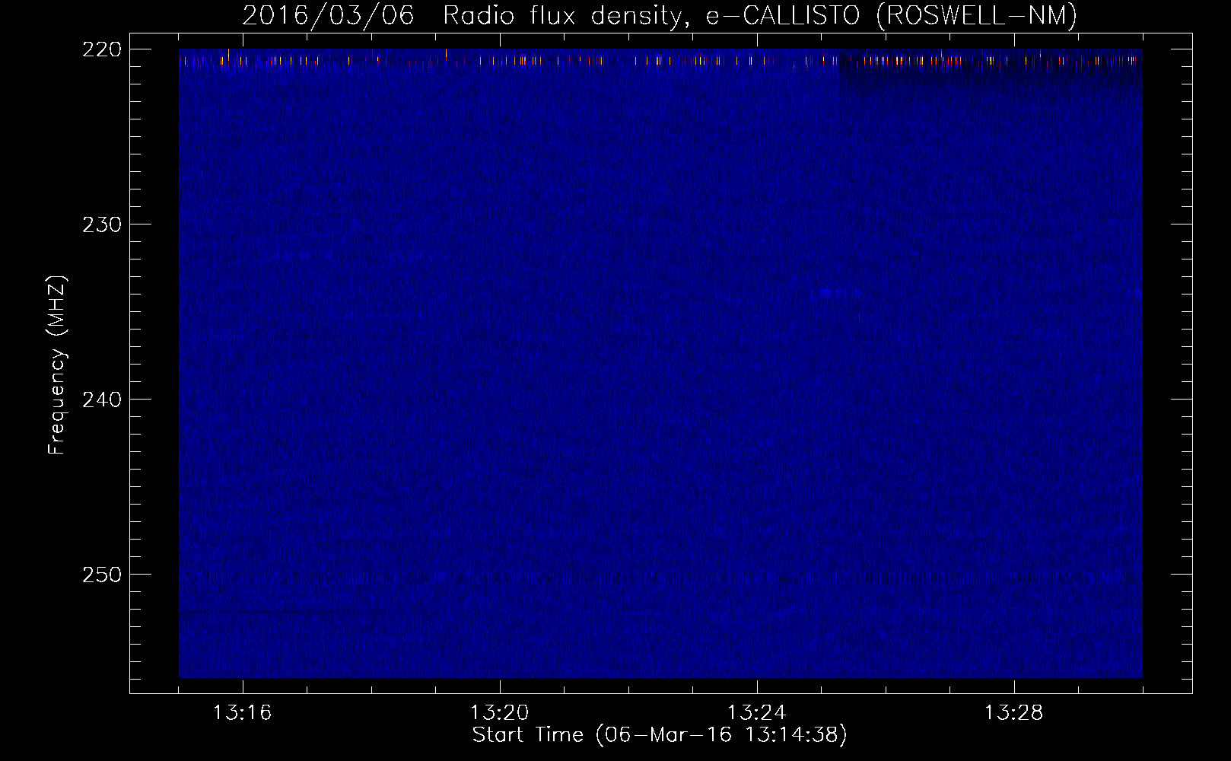Select the 'Frequency (MHZ)' axis label

56,365
